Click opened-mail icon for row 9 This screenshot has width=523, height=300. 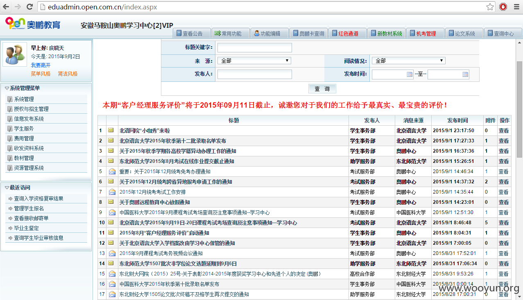coord(112,212)
